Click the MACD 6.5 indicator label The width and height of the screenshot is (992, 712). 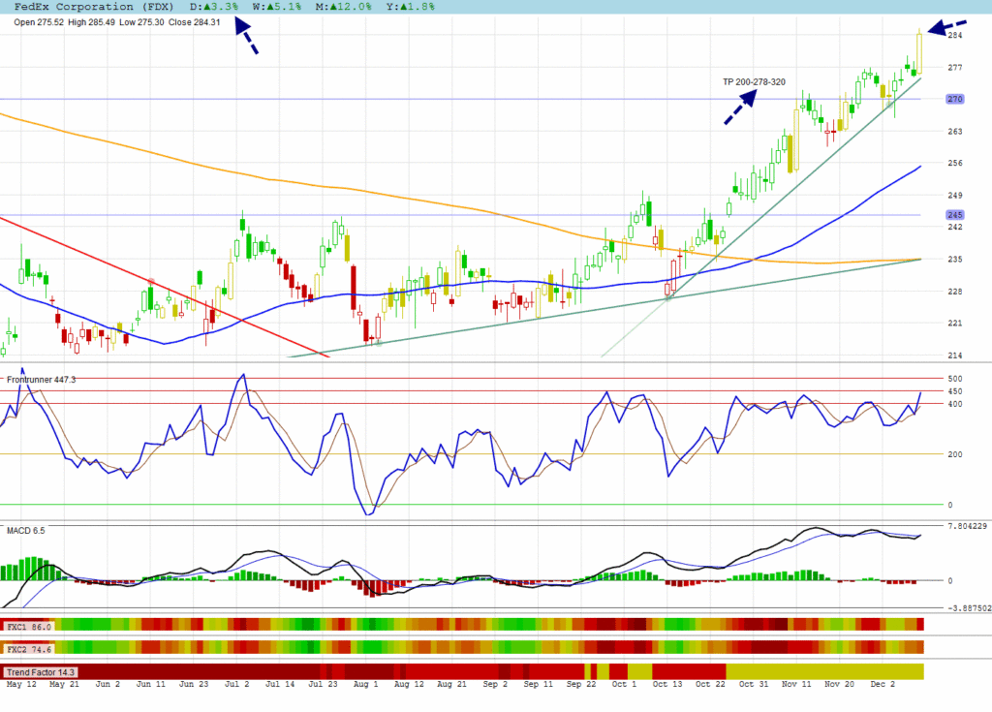tap(26, 531)
